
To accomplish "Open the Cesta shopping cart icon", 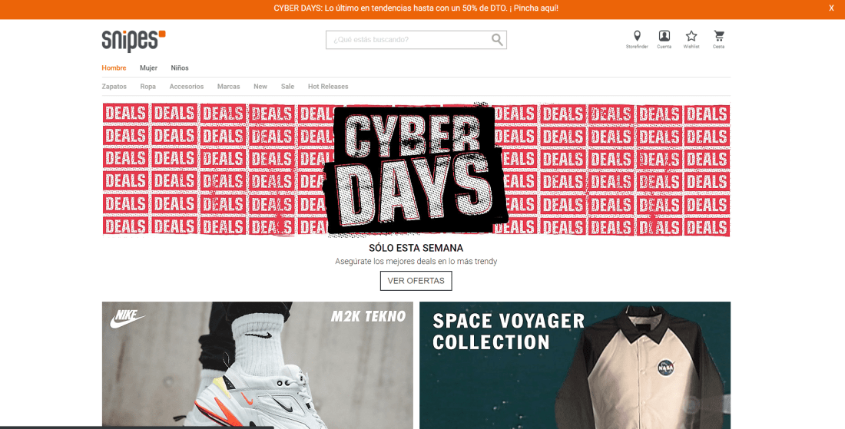I will tap(719, 36).
